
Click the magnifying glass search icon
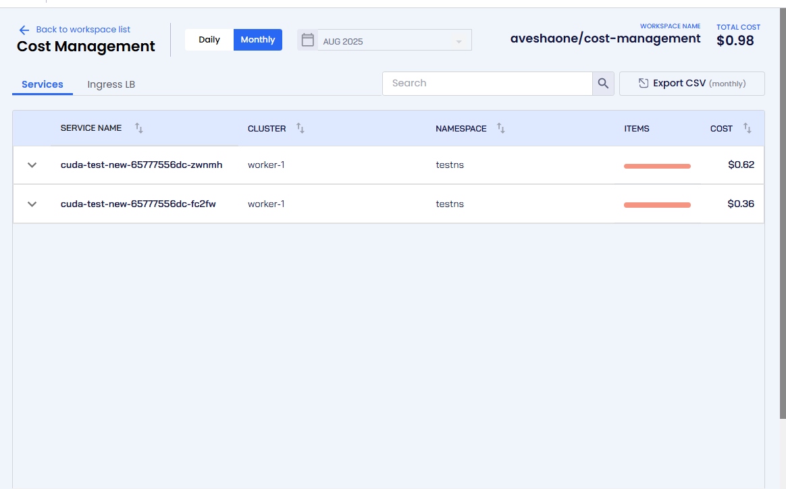[603, 84]
